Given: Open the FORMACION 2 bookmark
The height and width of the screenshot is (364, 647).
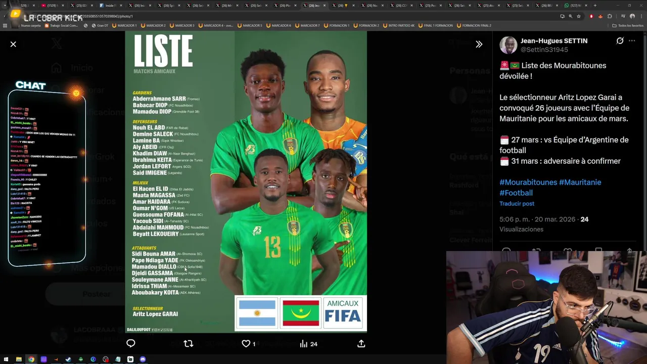Looking at the screenshot, I should 366,25.
